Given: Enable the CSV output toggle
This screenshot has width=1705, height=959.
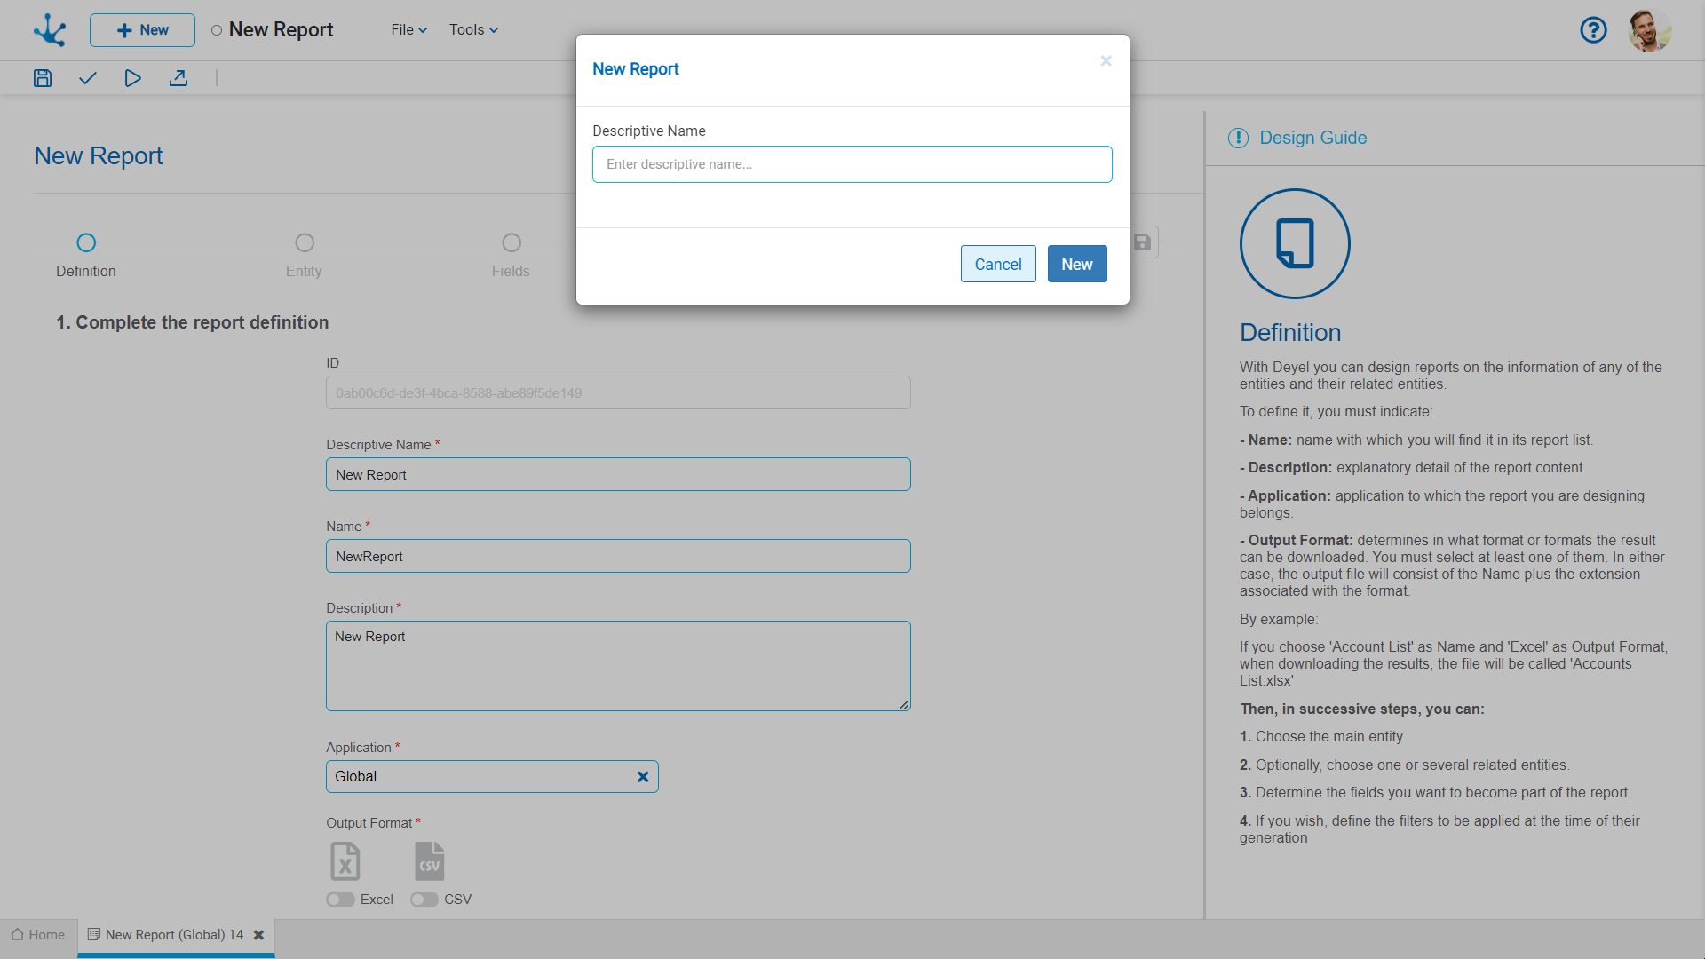Looking at the screenshot, I should [x=424, y=900].
